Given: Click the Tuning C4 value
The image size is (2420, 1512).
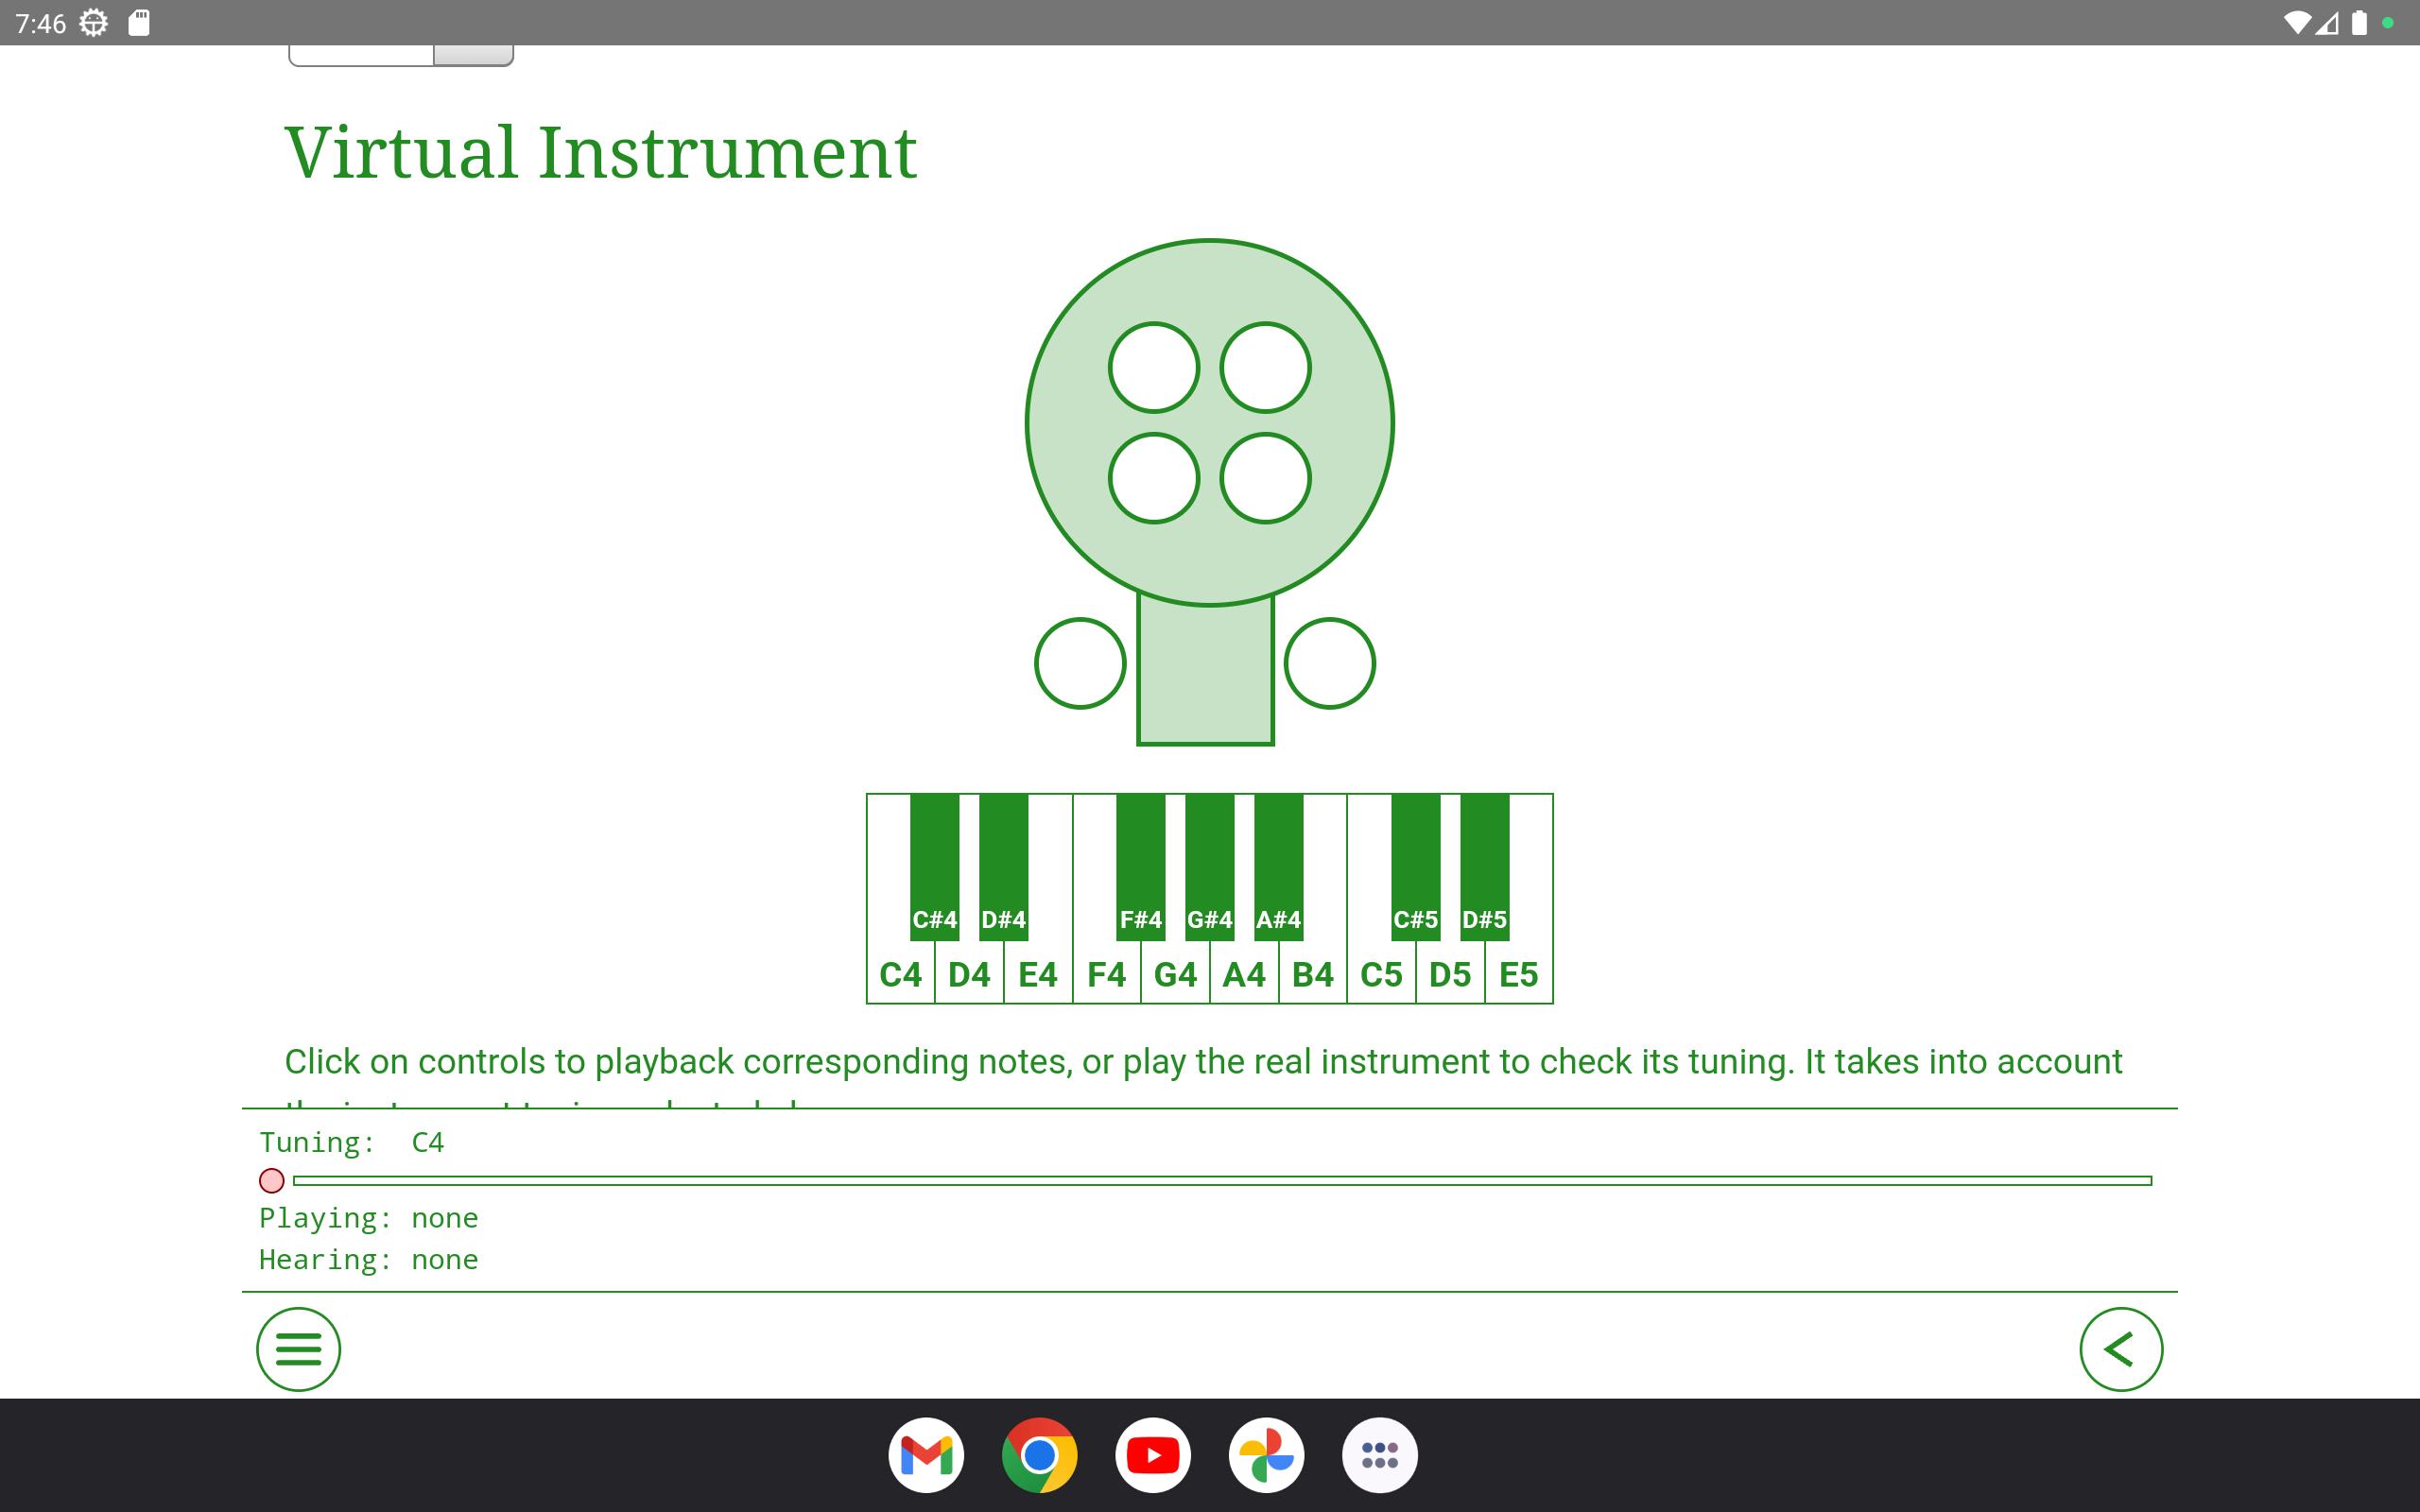Looking at the screenshot, I should [428, 1142].
